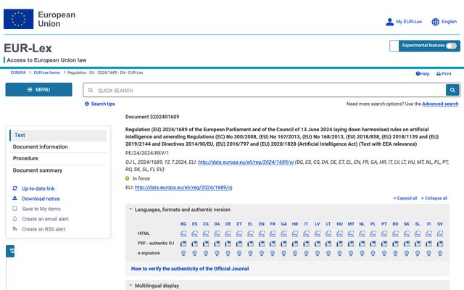
Task: Click the 'PE/24/2024/REV/1' reference text
Action: 147,153
